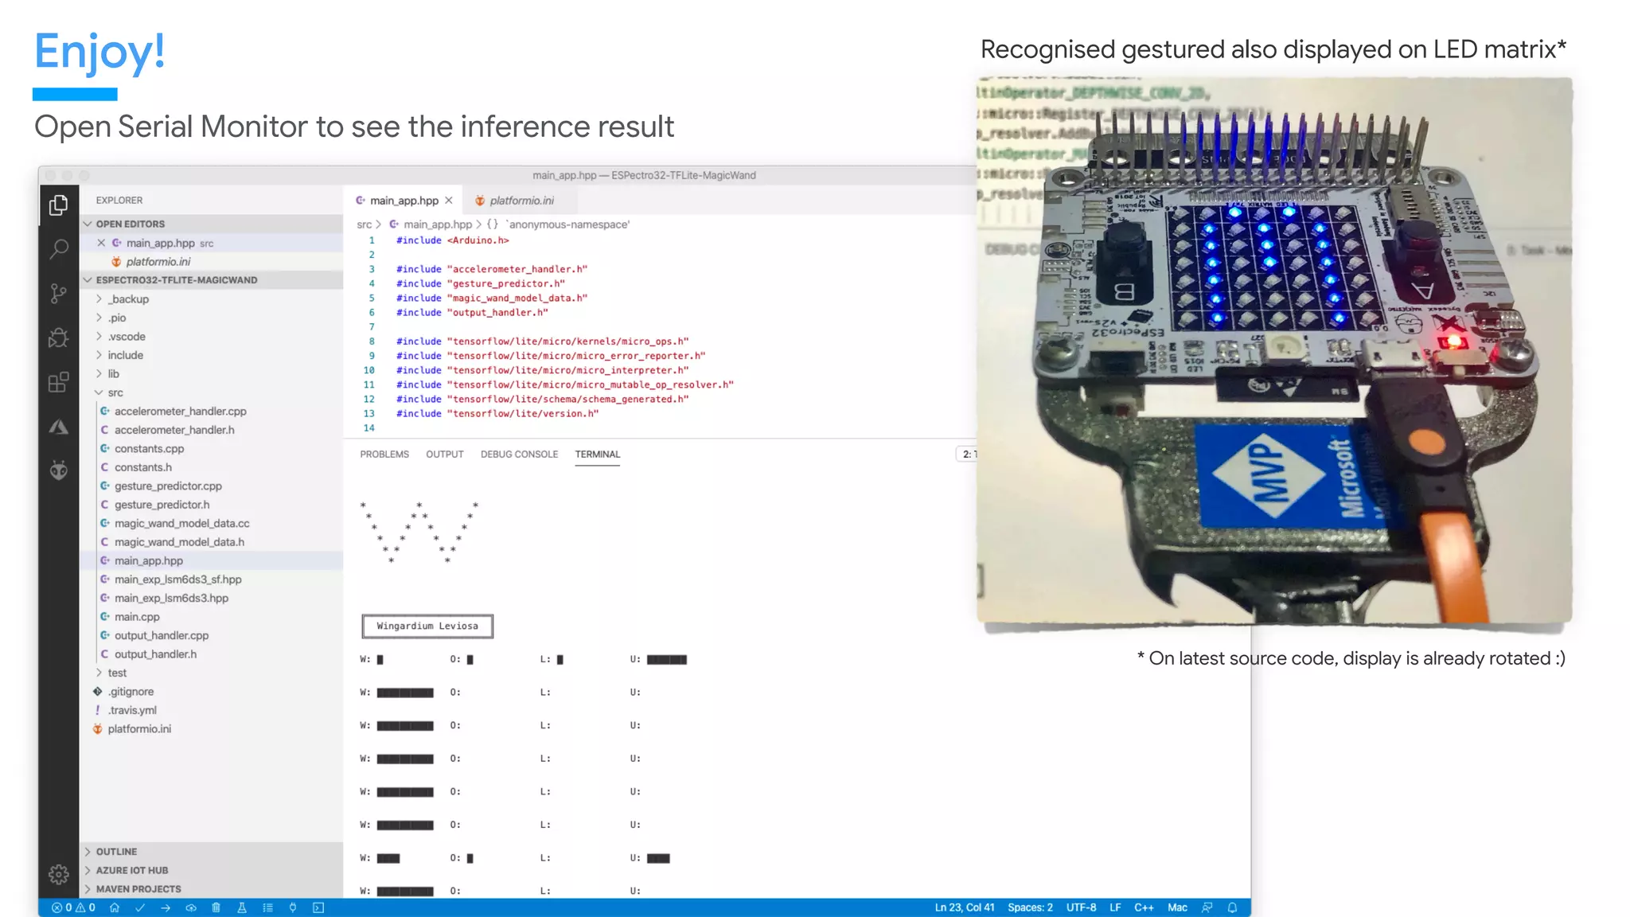The width and height of the screenshot is (1630, 917).
Task: Click the src breadcrumb segment
Action: coord(364,224)
